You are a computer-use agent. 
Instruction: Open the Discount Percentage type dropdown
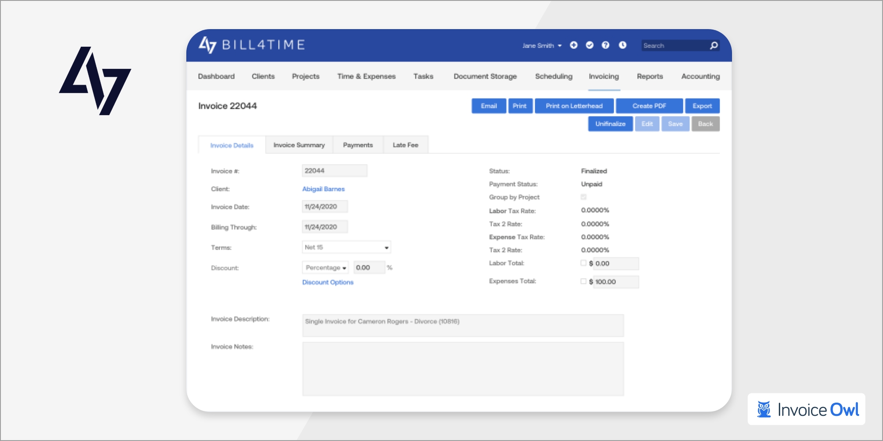[x=325, y=268]
